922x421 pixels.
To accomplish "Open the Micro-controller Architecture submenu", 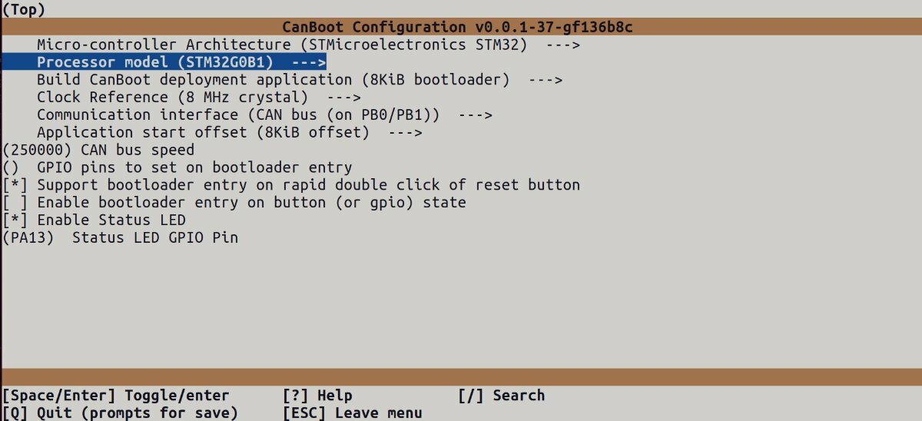I will point(307,45).
